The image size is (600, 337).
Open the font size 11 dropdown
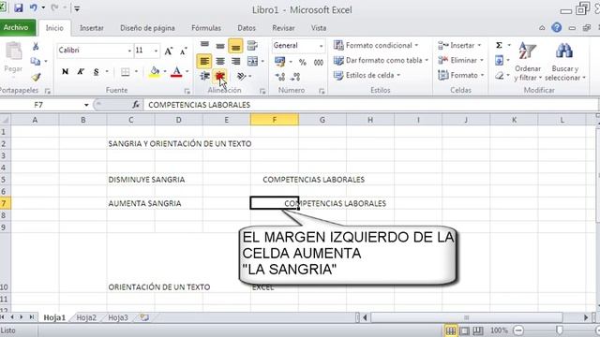[156, 51]
